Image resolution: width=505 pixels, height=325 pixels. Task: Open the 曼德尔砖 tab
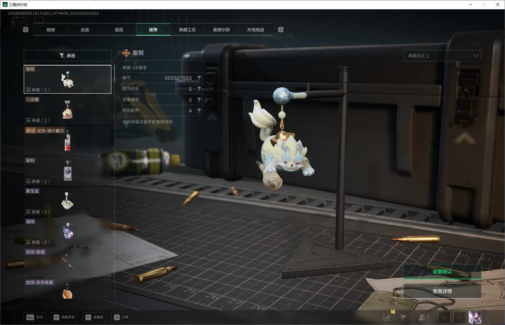click(x=221, y=30)
